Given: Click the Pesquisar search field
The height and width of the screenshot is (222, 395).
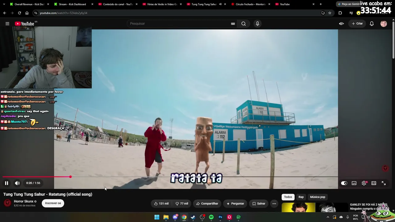Looking at the screenshot, I should pos(179,24).
